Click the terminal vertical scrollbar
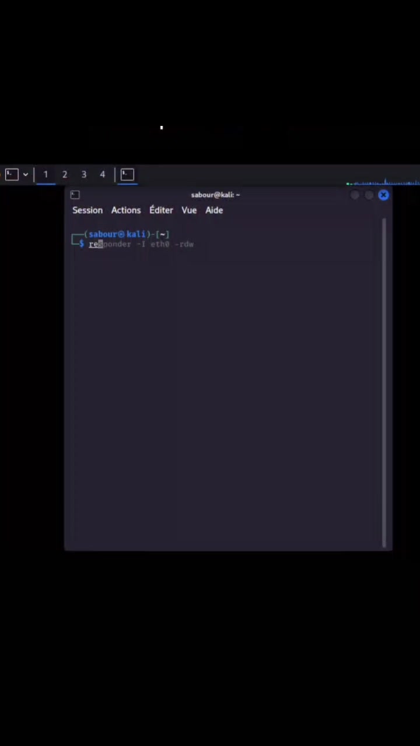The height and width of the screenshot is (746, 420). tap(384, 383)
